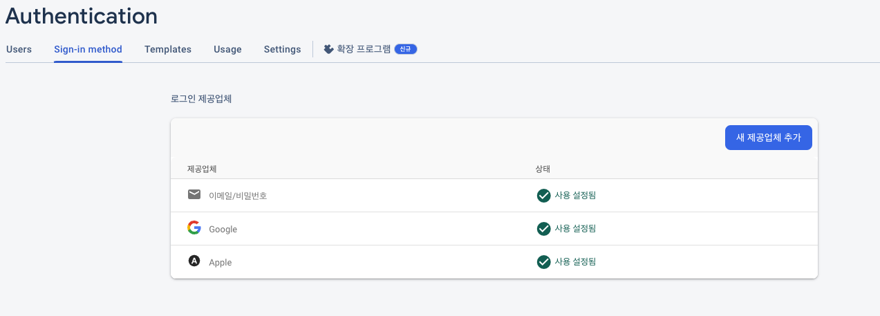Click the enabled checkmark for Apple
This screenshot has height=316, width=880.
[x=543, y=262]
